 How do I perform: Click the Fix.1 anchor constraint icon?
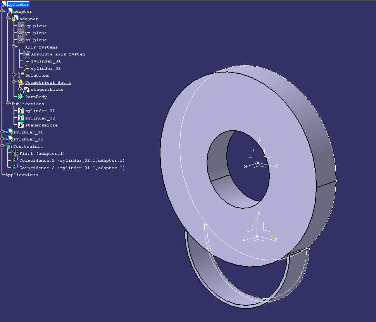pos(15,153)
